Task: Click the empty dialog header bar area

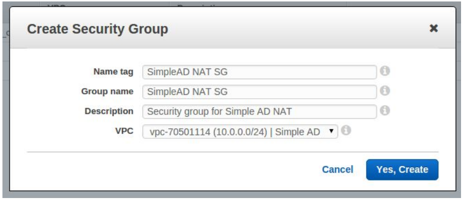Action: (x=294, y=29)
